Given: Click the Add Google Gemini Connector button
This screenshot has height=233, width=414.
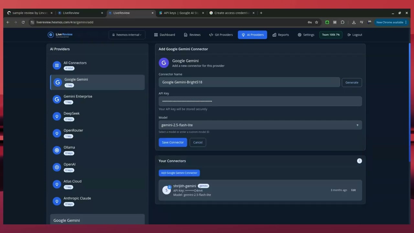Looking at the screenshot, I should [179, 173].
